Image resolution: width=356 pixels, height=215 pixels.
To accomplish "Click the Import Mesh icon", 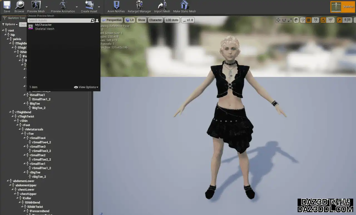I will click(162, 5).
